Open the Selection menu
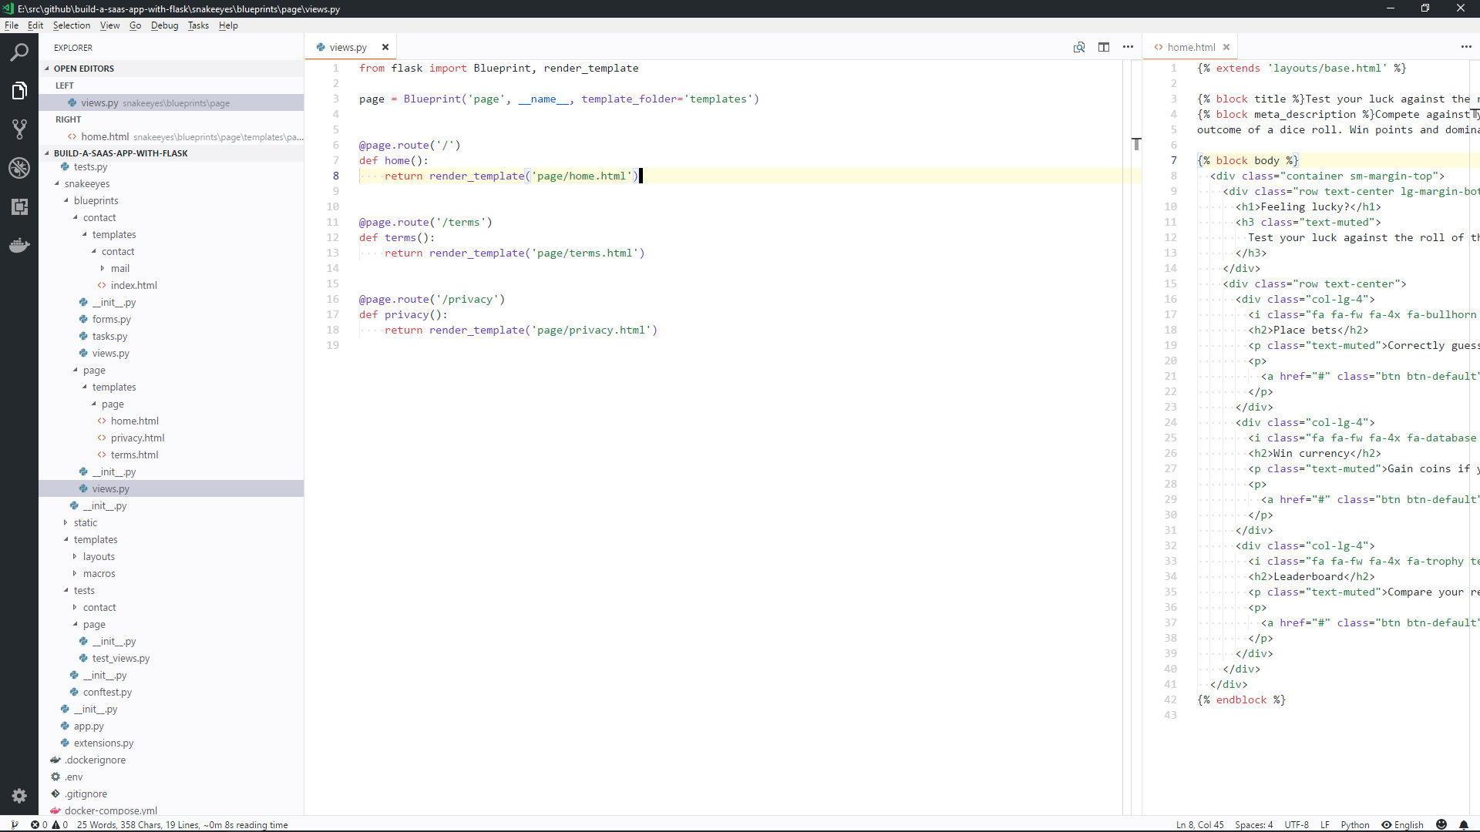The height and width of the screenshot is (832, 1480). point(71,25)
